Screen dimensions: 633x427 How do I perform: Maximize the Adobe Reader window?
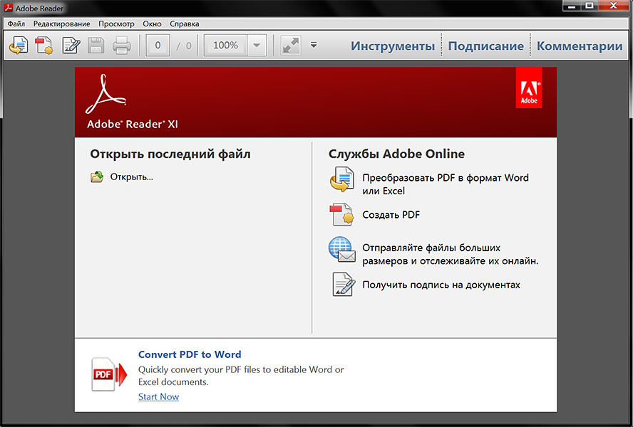click(x=590, y=6)
